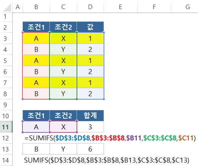
Task: Select cell B8 containing B
Action: (x=36, y=93)
